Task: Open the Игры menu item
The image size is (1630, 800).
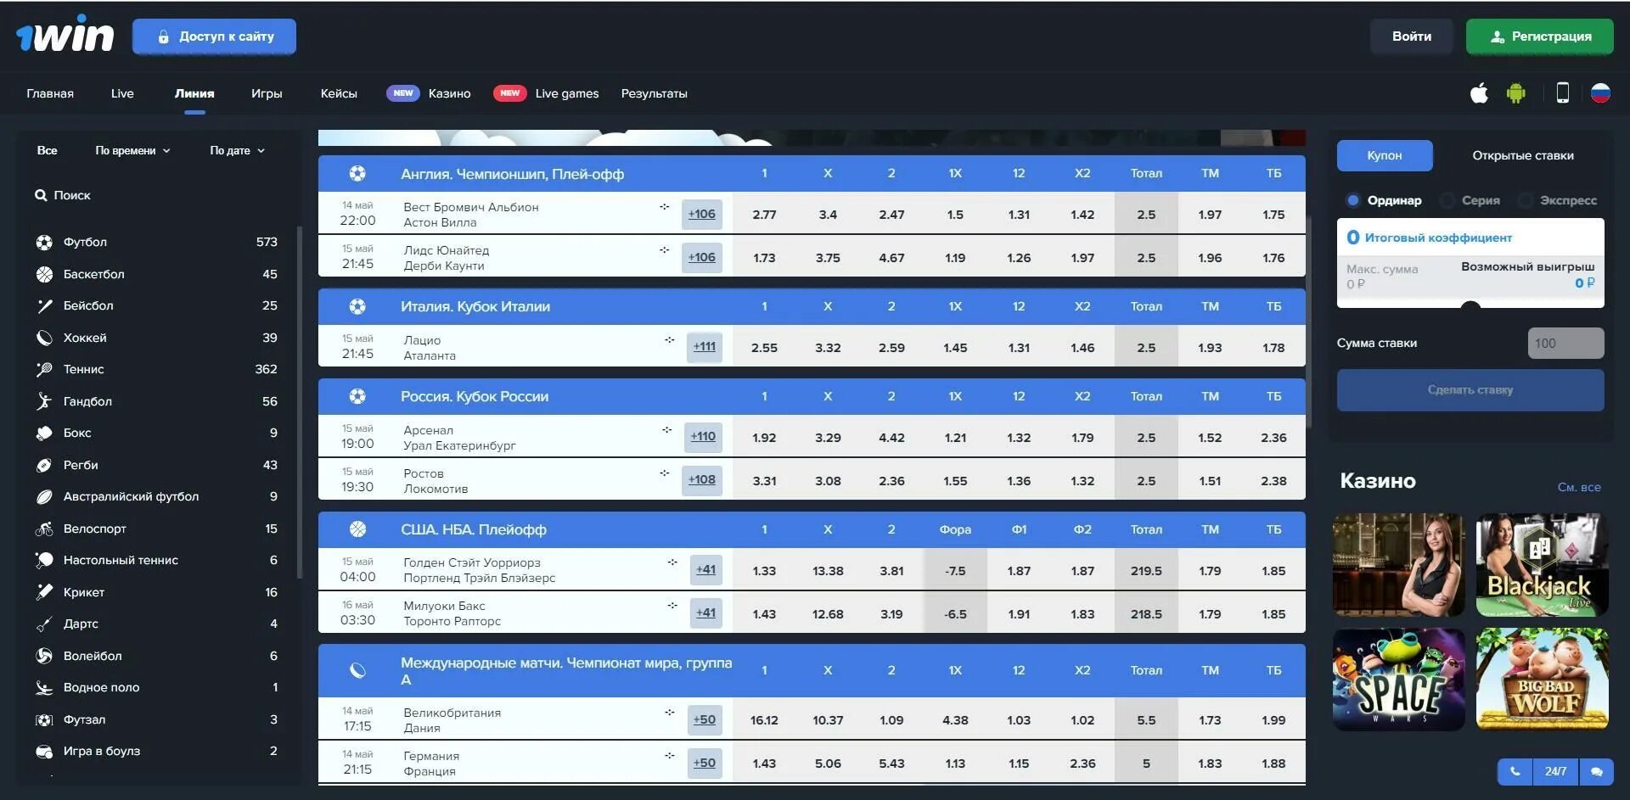Action: (267, 93)
